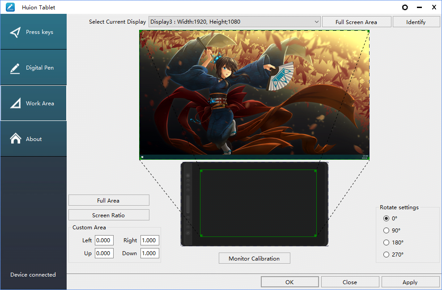Select the 90° rotation option
The height and width of the screenshot is (290, 442).
[386, 230]
